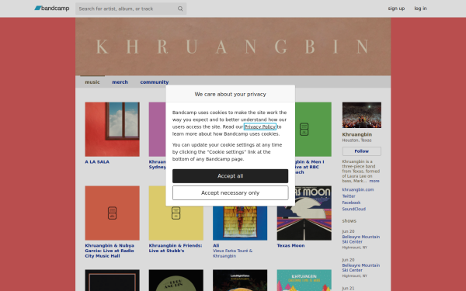
Task: Open the teal Christmas album cover
Action: click(304, 280)
